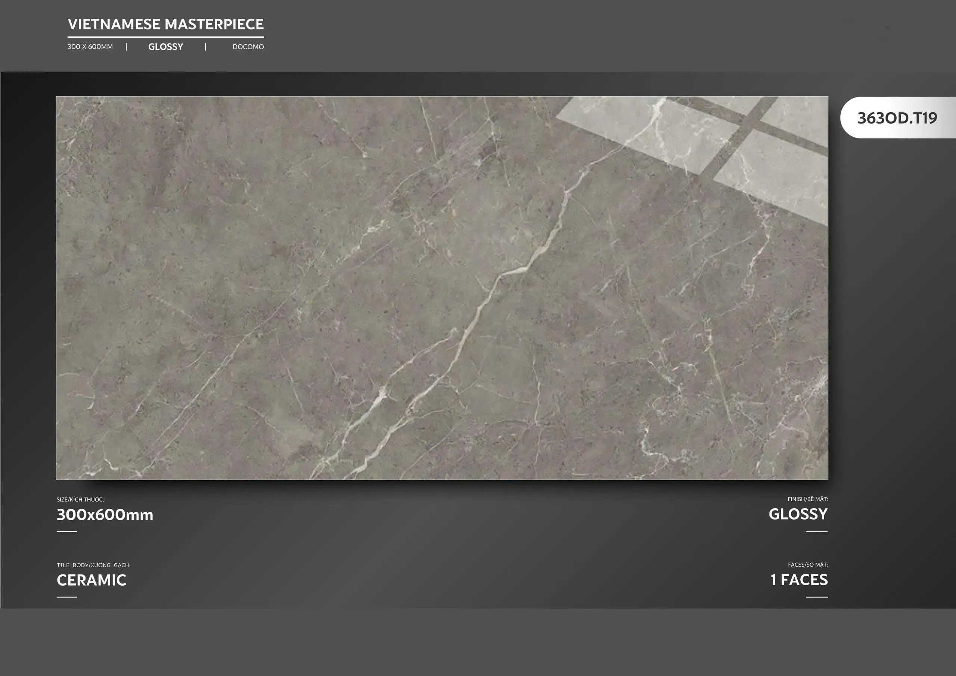The width and height of the screenshot is (956, 676).
Task: Click the 'TILE BODY/XƯƠNG GẠCH:' label
Action: click(94, 565)
